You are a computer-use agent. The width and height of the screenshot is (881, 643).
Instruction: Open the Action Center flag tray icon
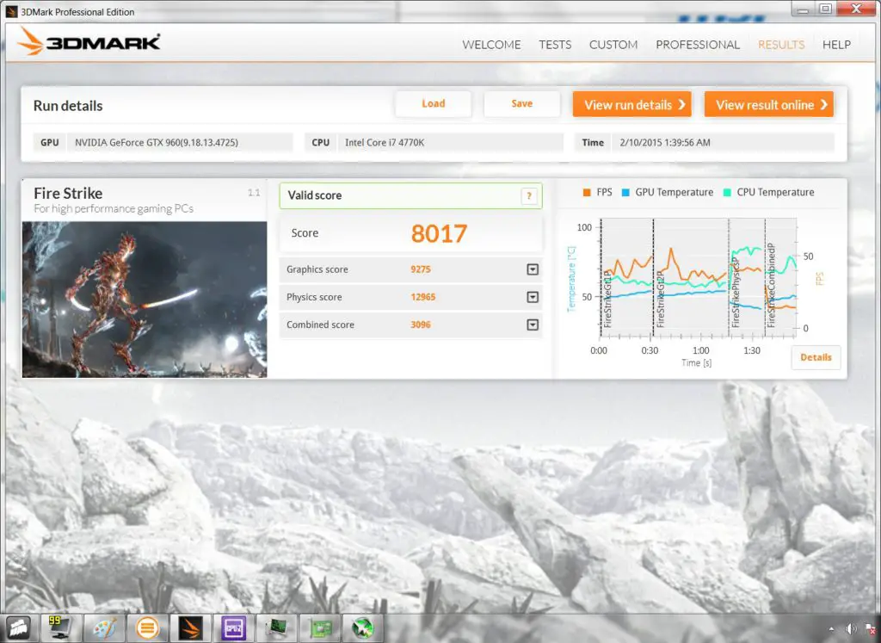(x=871, y=629)
